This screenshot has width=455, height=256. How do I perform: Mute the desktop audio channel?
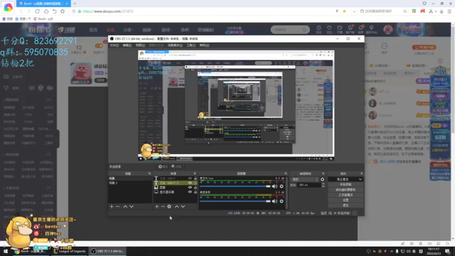(275, 201)
